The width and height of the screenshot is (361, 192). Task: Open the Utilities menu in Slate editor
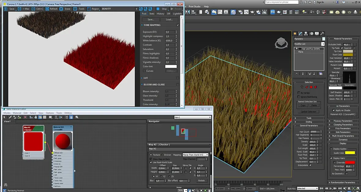coord(68,113)
